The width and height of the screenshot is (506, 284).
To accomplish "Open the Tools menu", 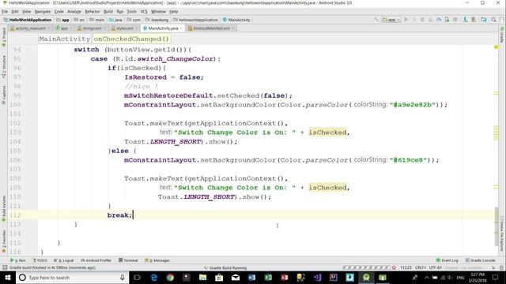I will [132, 12].
